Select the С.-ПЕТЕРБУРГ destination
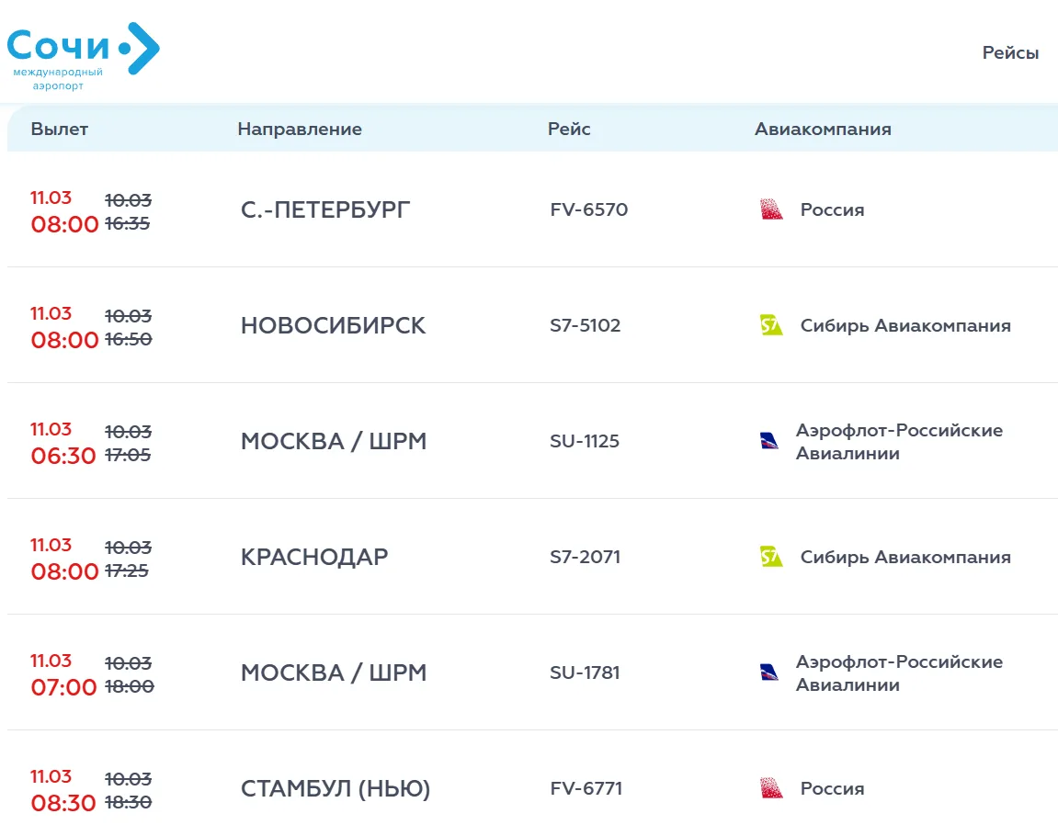The image size is (1058, 825). pyautogui.click(x=325, y=210)
